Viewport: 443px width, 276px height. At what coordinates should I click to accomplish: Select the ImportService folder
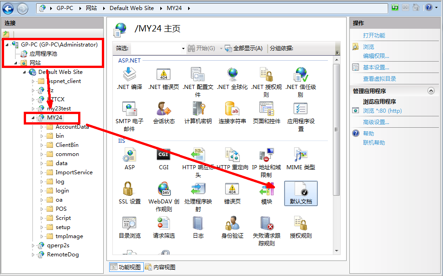tap(74, 172)
